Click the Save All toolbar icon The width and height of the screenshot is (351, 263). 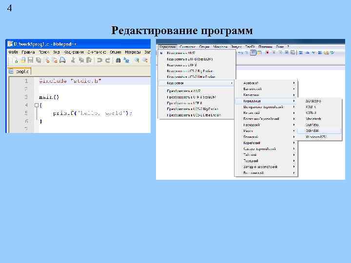[39, 60]
